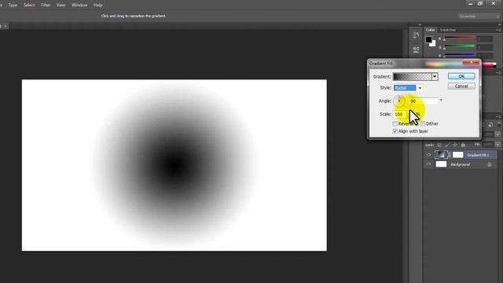
Task: Click the angle dial in Gradient Fill
Action: pos(399,101)
